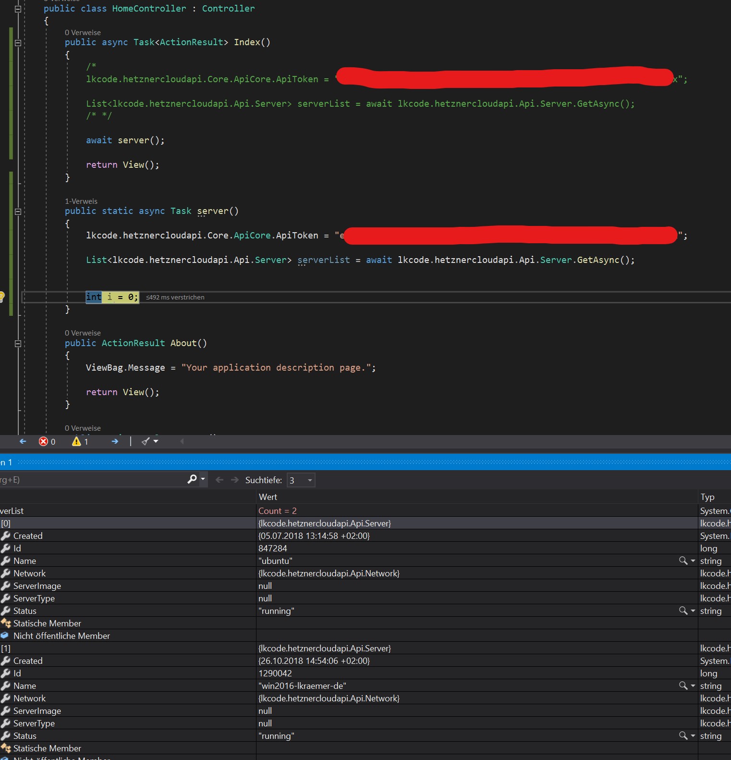
Task: Click the 0 Verweise lens above About
Action: coord(83,333)
